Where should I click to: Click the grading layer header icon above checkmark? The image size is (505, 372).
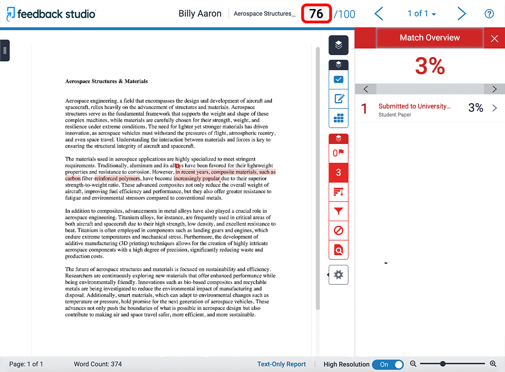tap(338, 65)
